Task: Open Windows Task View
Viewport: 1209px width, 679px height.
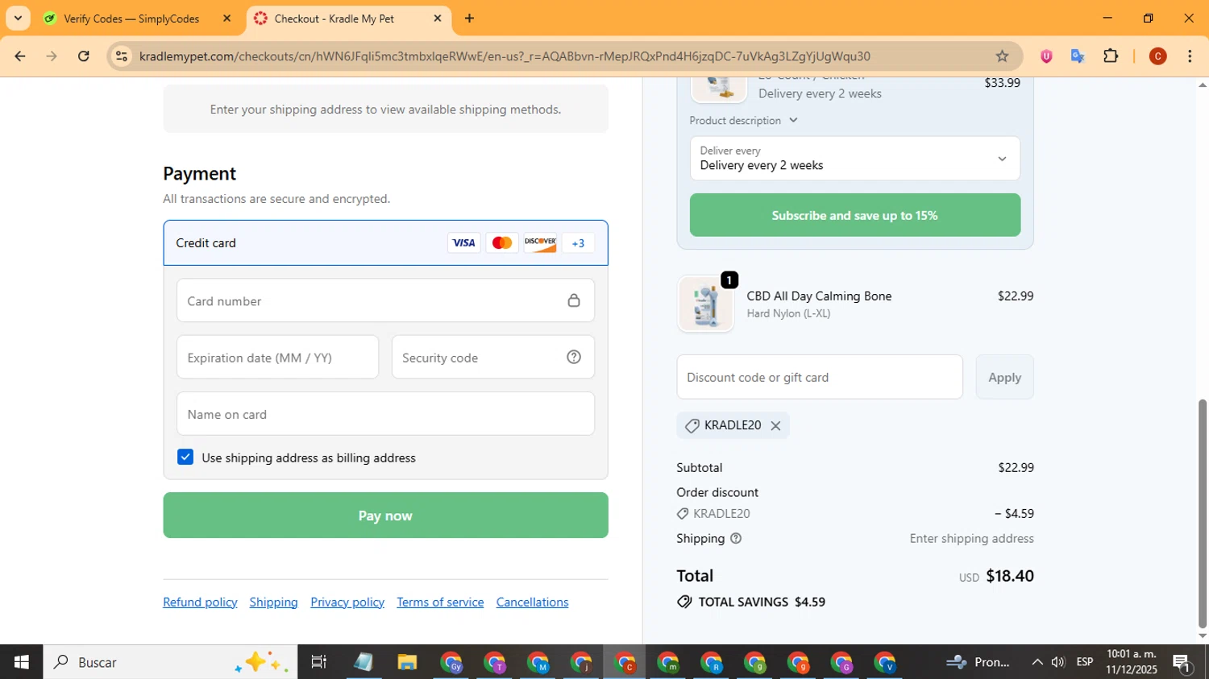Action: tap(319, 662)
